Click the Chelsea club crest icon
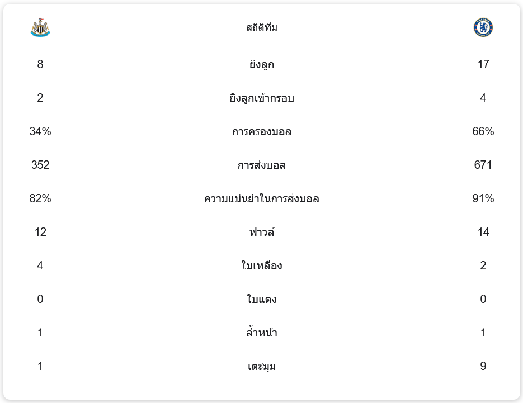The width and height of the screenshot is (523, 403). (483, 27)
